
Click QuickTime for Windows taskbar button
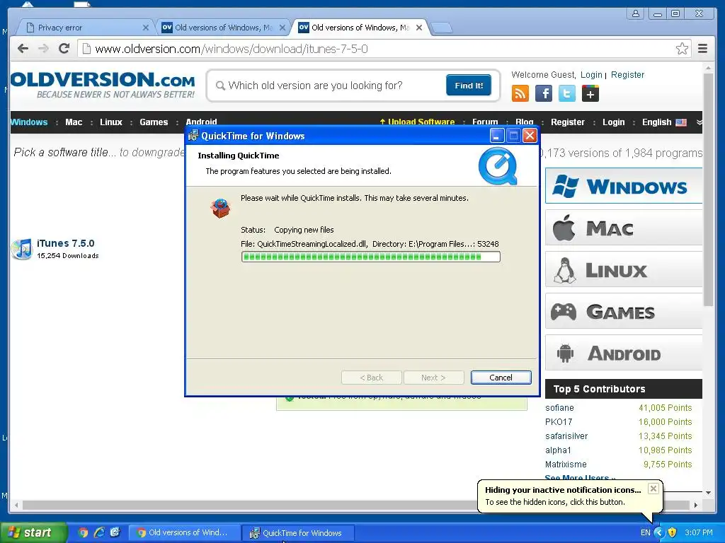[298, 533]
